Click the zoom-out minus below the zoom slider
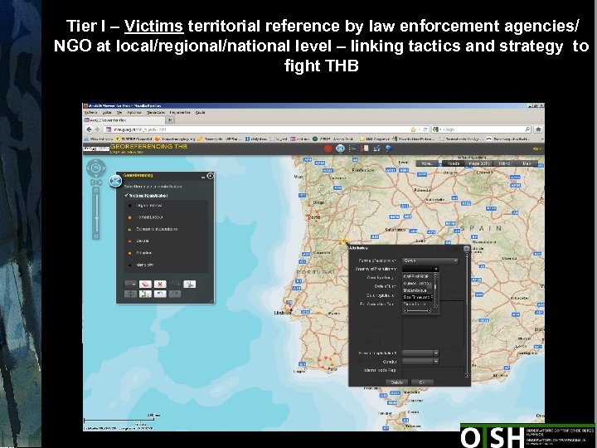The width and height of the screenshot is (597, 448). coord(96,236)
